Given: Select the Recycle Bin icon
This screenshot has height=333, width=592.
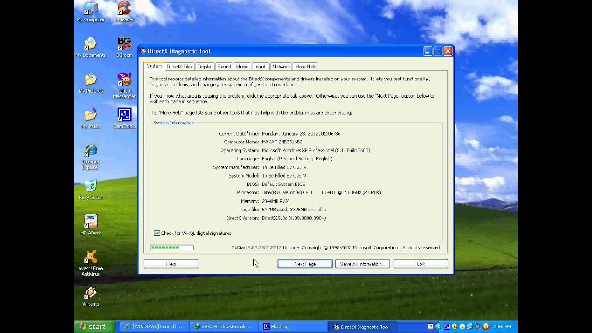Looking at the screenshot, I should [x=91, y=190].
